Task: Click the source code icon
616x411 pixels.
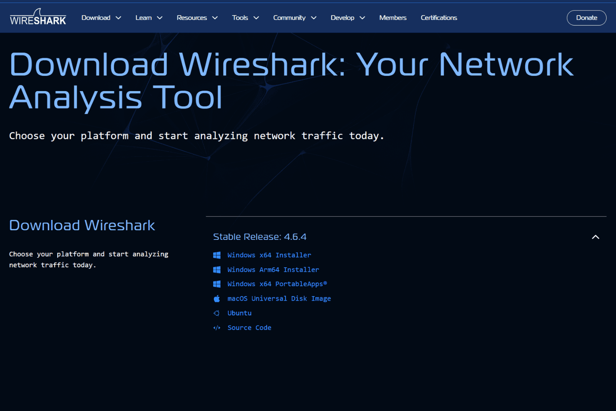Action: pyautogui.click(x=217, y=328)
